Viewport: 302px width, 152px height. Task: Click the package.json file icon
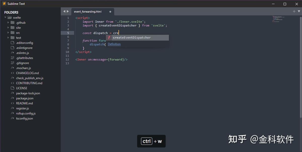tap(13, 98)
